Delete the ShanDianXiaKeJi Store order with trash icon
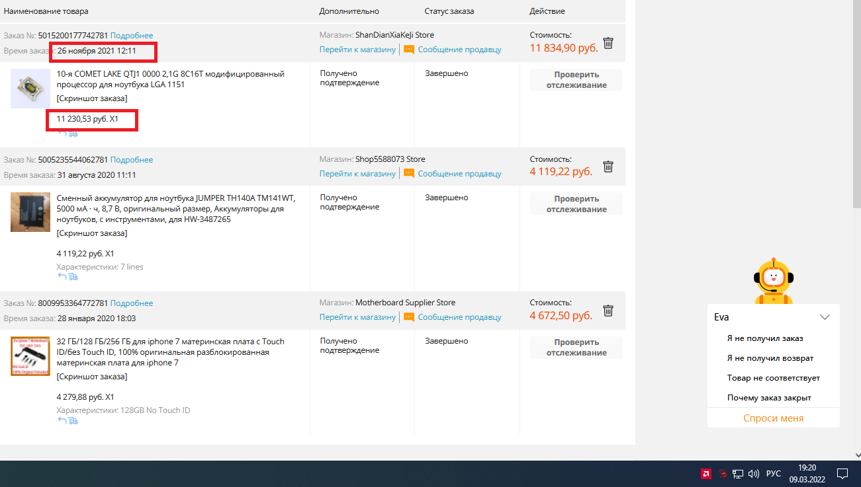The width and height of the screenshot is (861, 487). (608, 43)
